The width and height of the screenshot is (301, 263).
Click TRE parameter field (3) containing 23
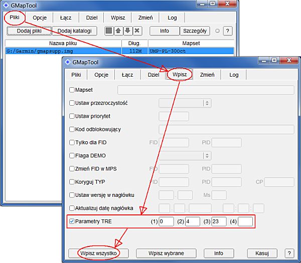tap(218, 221)
